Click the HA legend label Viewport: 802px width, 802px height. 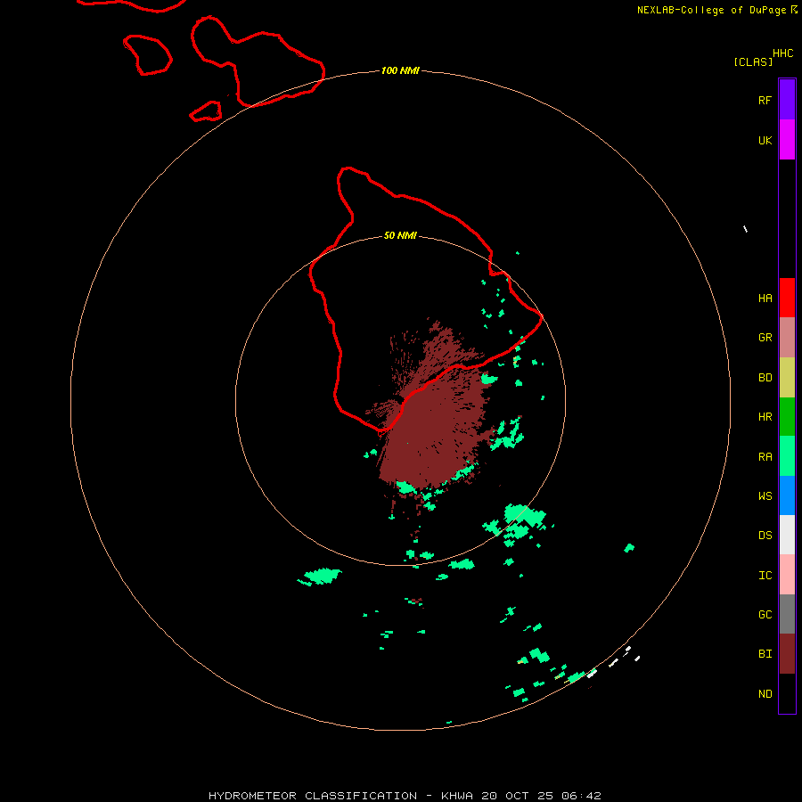click(x=765, y=299)
